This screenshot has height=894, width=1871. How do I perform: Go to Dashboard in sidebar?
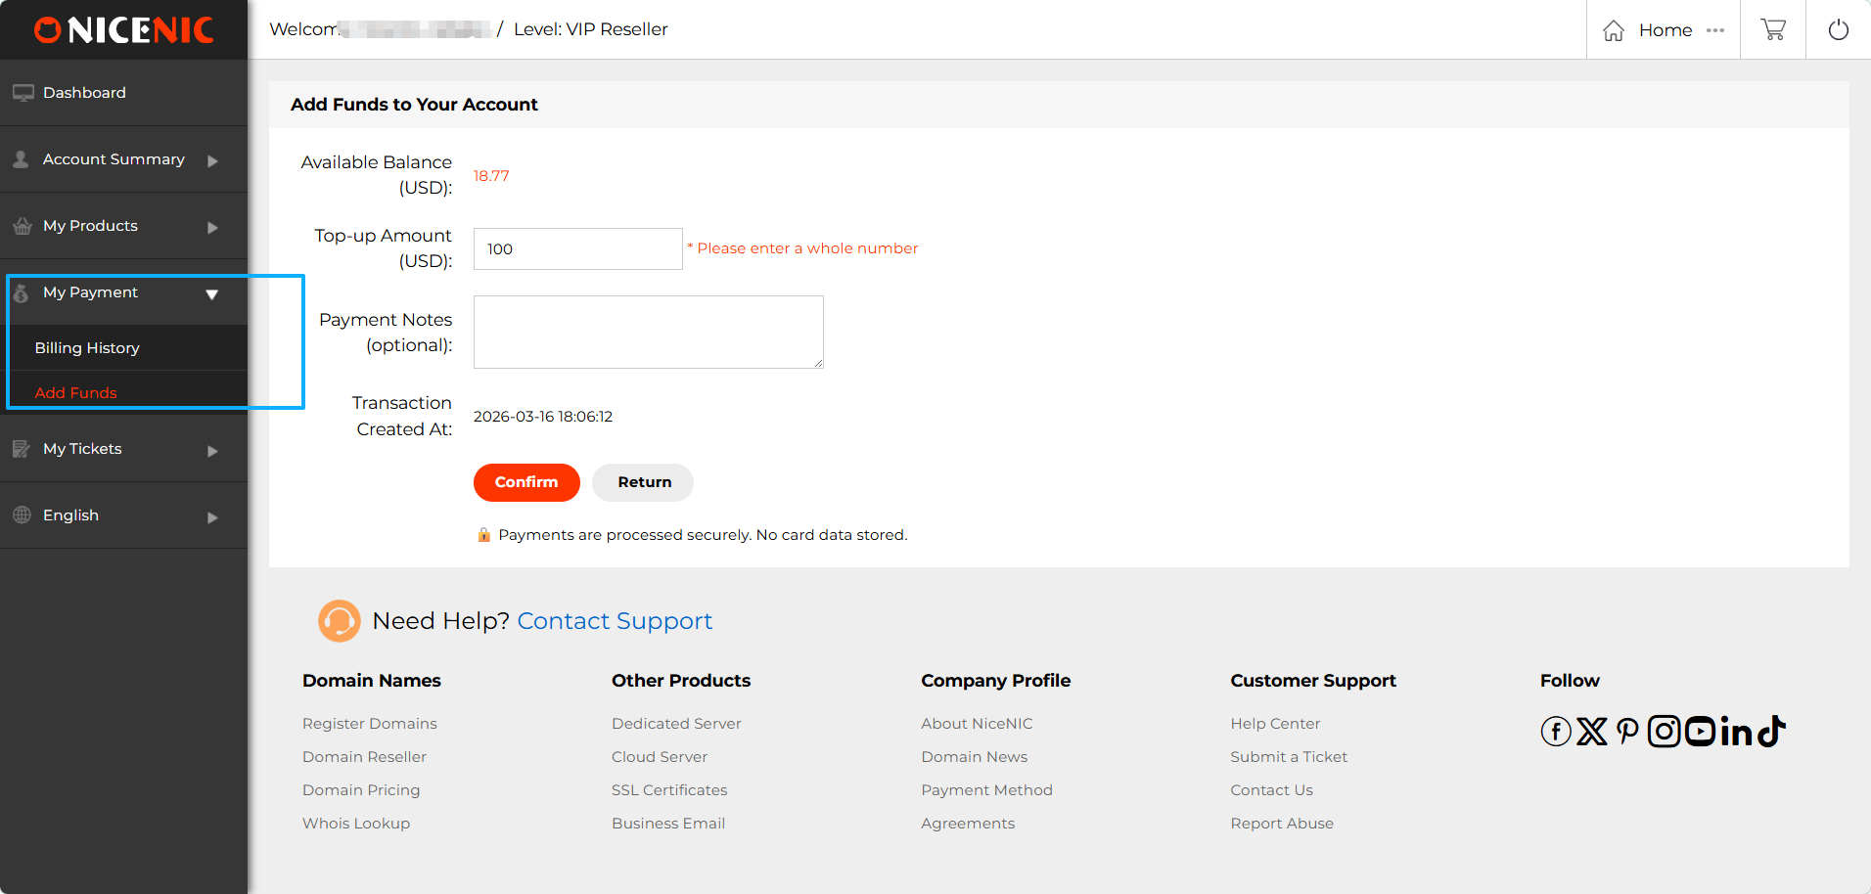coord(84,93)
